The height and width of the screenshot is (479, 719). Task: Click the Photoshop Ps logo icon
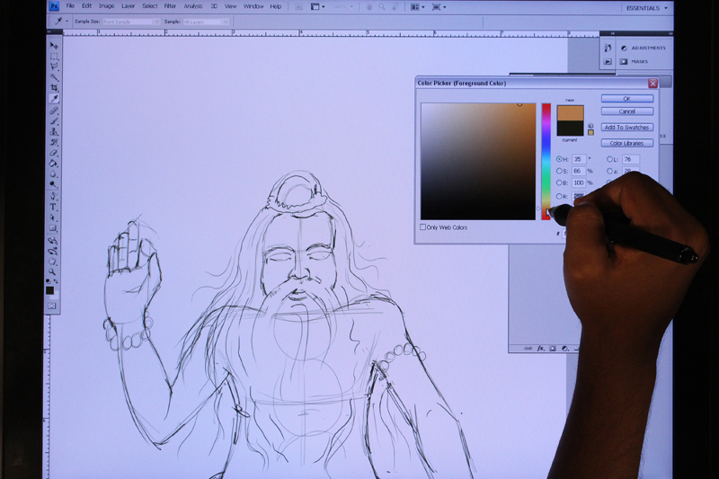pos(54,6)
